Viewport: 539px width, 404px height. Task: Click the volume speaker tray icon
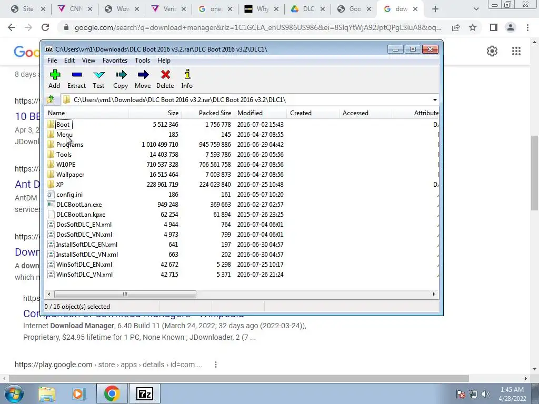tap(486, 394)
